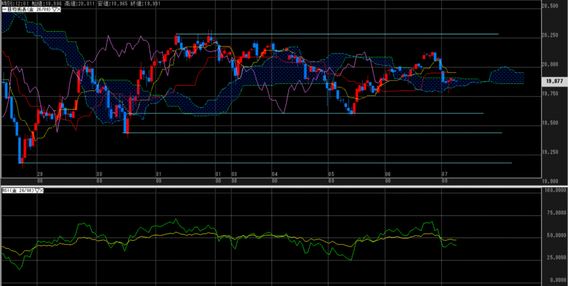Click the 29 date marker on time axis
The image size is (568, 286).
coord(39,174)
